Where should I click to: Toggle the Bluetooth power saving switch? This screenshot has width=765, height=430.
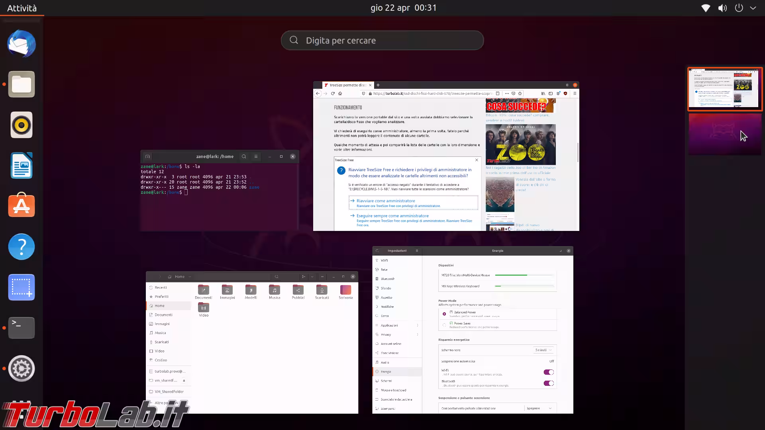click(549, 383)
